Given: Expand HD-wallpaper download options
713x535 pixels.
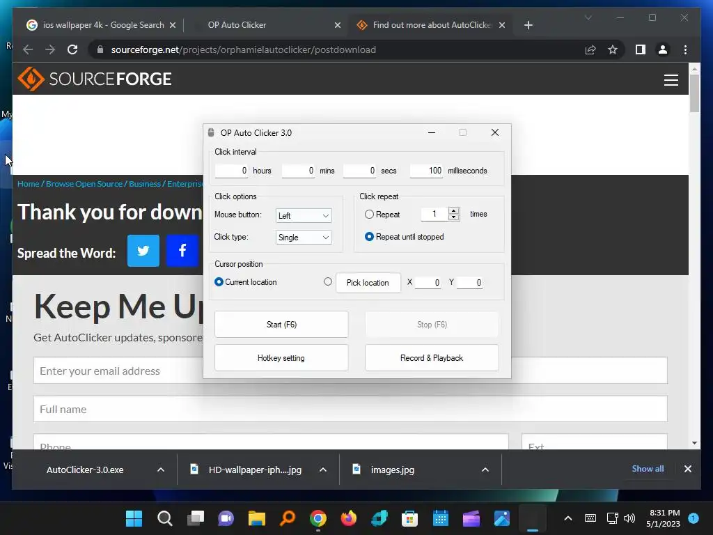Looking at the screenshot, I should coord(323,470).
